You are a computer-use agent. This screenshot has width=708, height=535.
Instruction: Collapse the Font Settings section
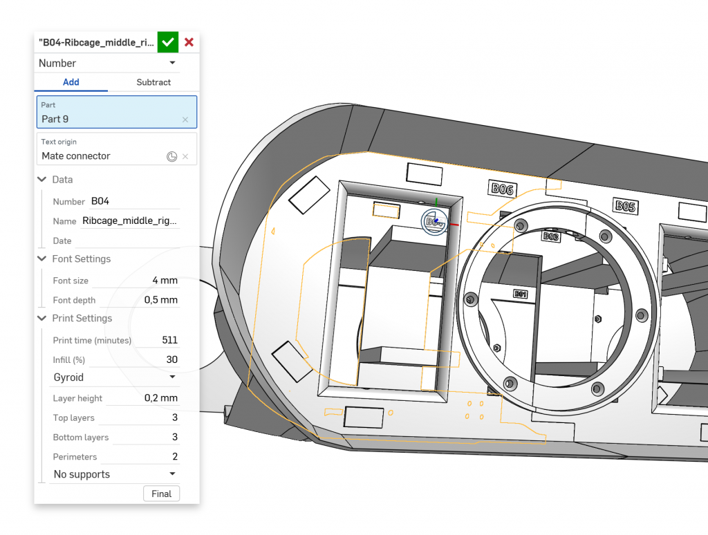[42, 259]
